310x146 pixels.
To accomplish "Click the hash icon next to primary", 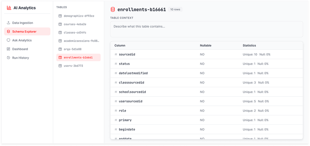I will coord(116,120).
